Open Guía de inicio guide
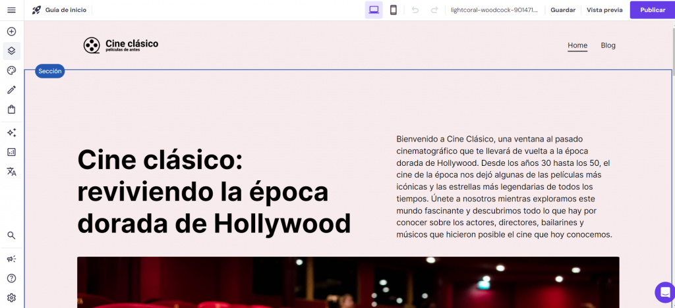This screenshot has height=308, width=675. point(59,10)
